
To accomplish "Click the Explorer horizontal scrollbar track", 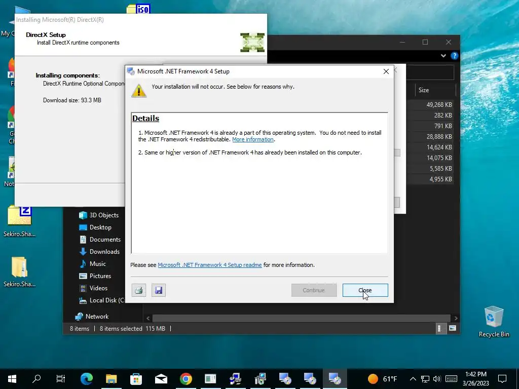I will 301,318.
